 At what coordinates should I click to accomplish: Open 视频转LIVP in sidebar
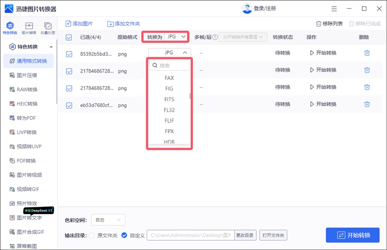tap(25, 147)
